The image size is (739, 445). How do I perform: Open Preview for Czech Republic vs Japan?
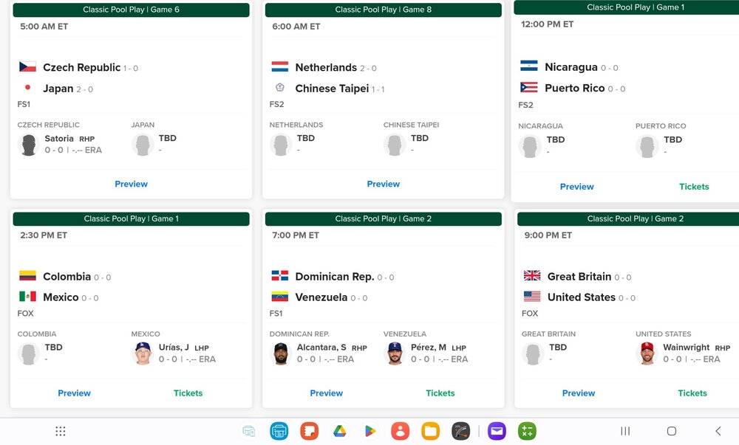(131, 184)
